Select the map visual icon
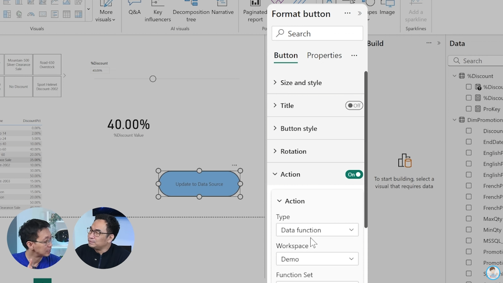 click(x=19, y=14)
